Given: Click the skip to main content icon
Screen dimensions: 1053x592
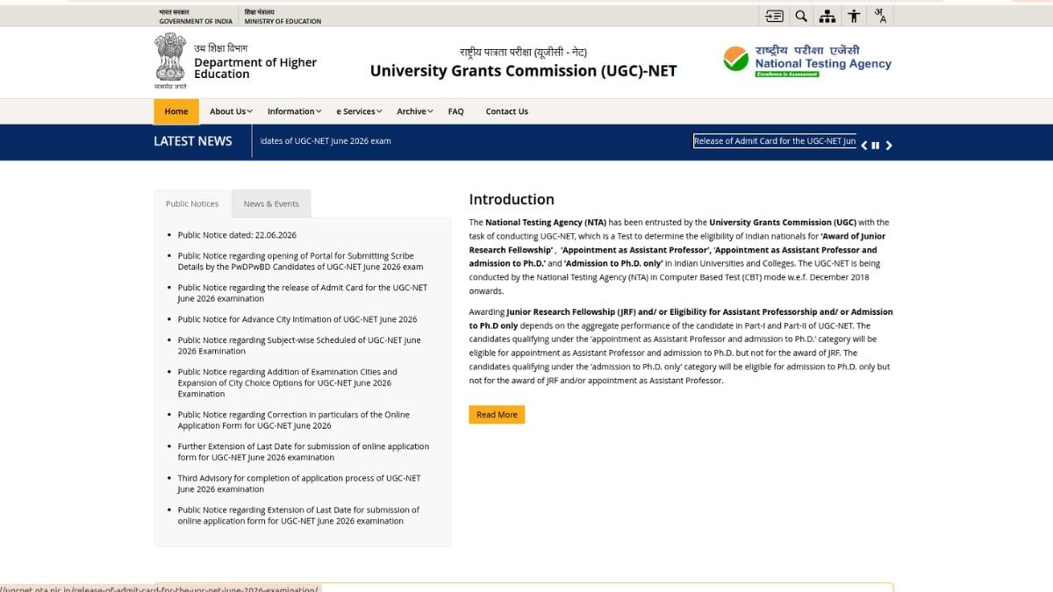Looking at the screenshot, I should pyautogui.click(x=774, y=16).
